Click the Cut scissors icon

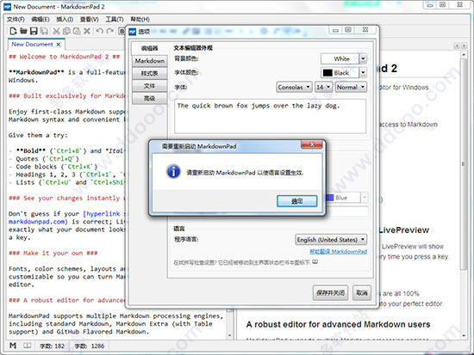56,31
